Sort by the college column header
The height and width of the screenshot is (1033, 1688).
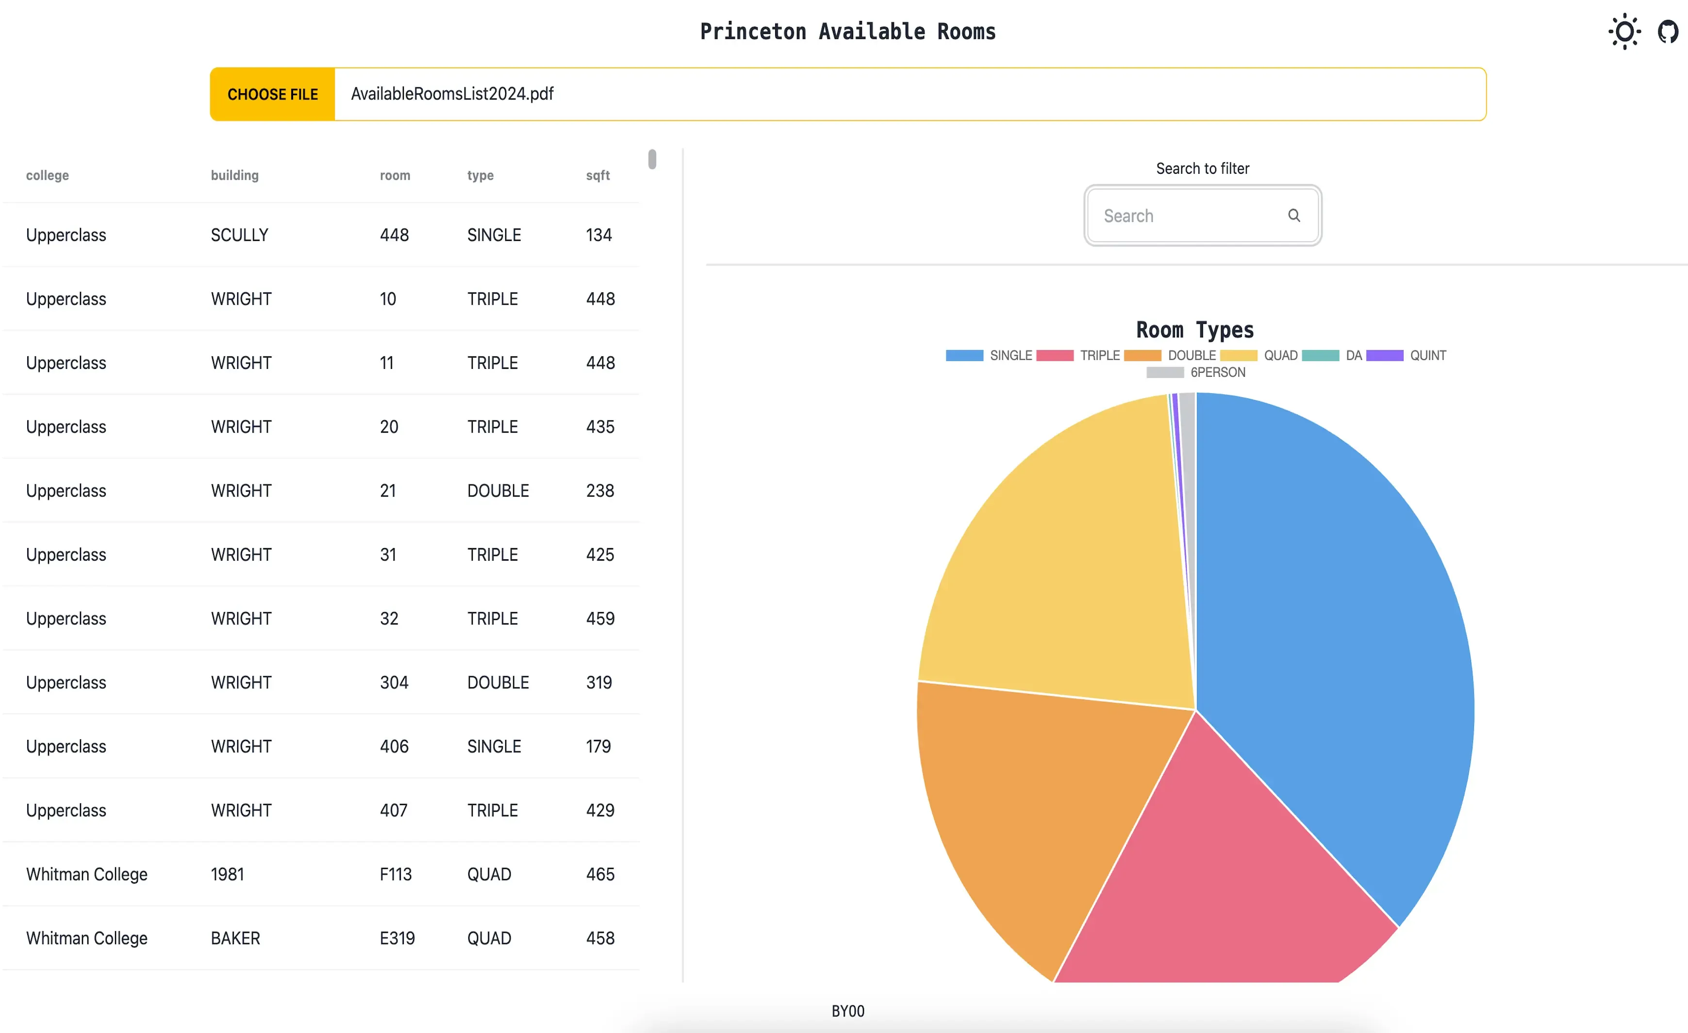coord(47,175)
